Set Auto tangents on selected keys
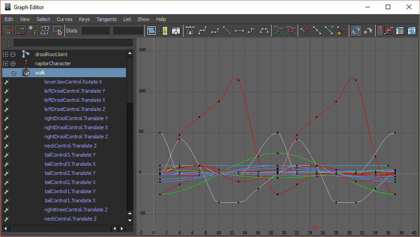Viewport: 420px width, 237px height. click(x=191, y=31)
